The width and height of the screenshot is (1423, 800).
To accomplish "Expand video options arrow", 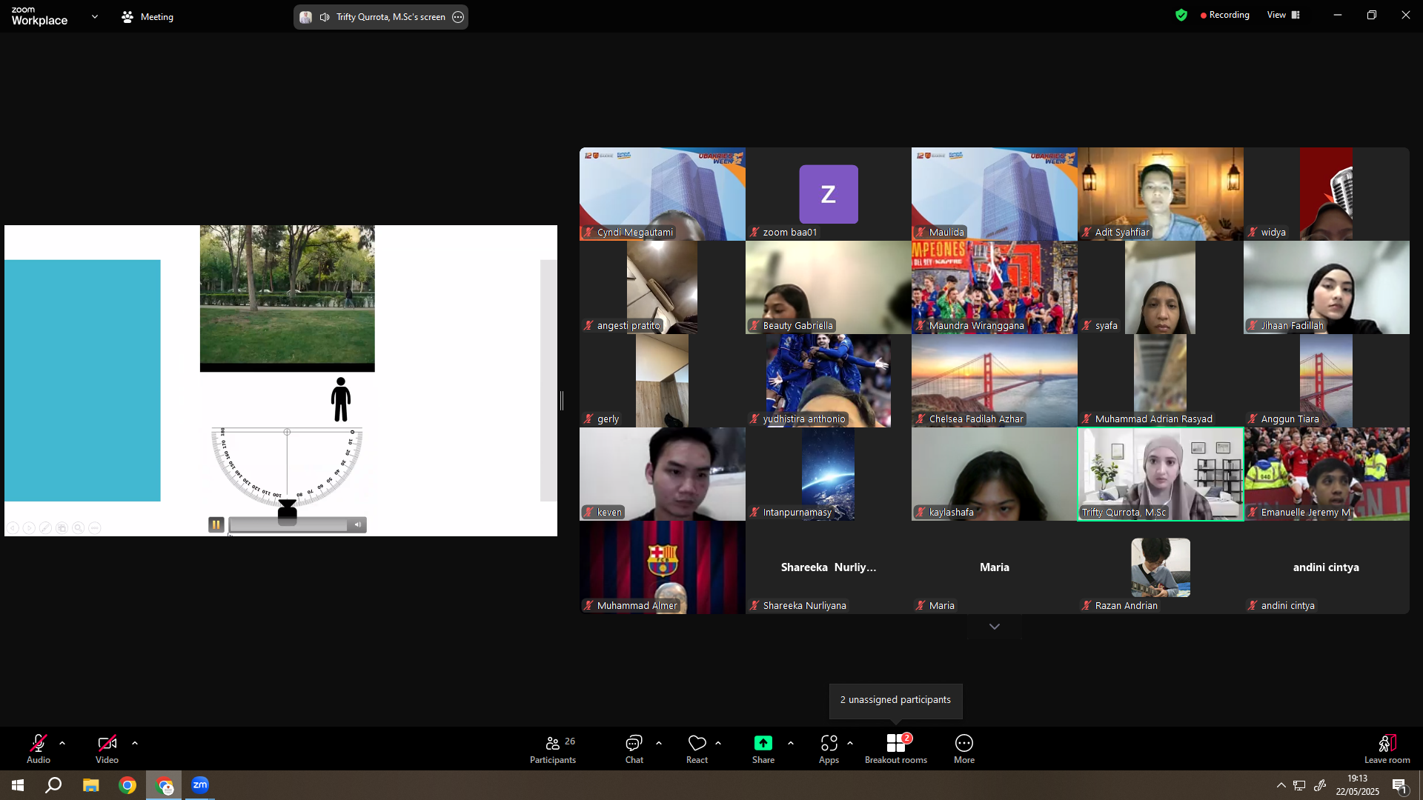I will (135, 743).
